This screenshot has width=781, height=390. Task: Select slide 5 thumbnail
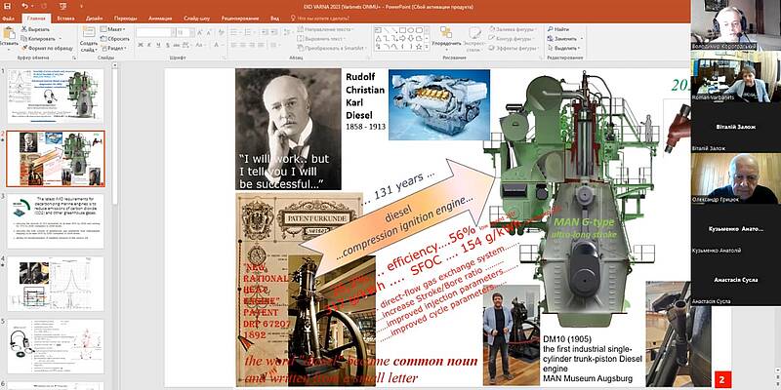point(56,346)
